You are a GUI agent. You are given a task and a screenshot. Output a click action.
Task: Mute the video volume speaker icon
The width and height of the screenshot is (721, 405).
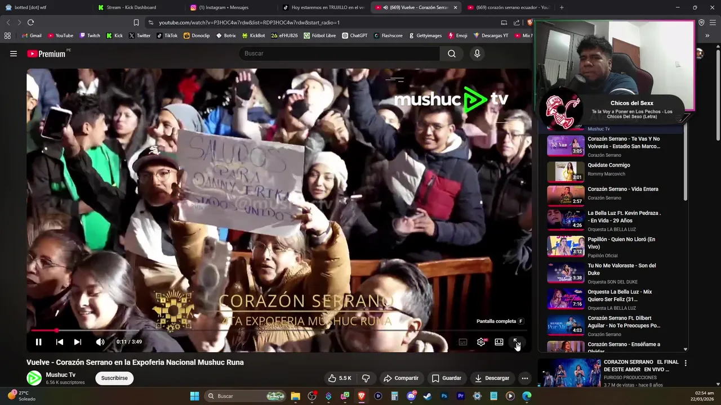pyautogui.click(x=100, y=342)
